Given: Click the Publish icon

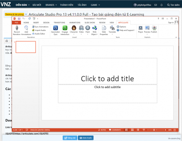Looking at the screenshot, I should point(154,28).
